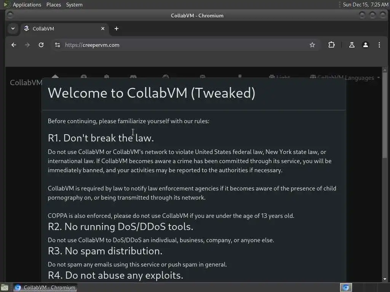
Task: Click 'Before continuing, please familiarize yourself' text
Action: [x=129, y=121]
